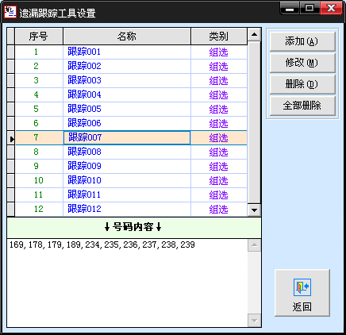Click the table scrollbar up arrow
This screenshot has height=335, width=346.
[254, 34]
